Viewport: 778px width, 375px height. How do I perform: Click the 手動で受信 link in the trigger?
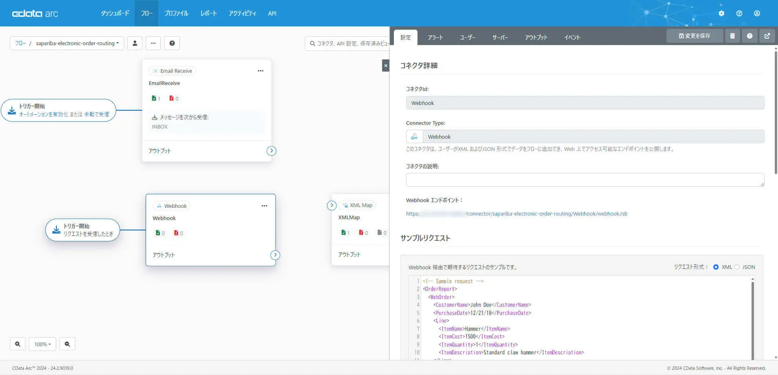pos(96,114)
